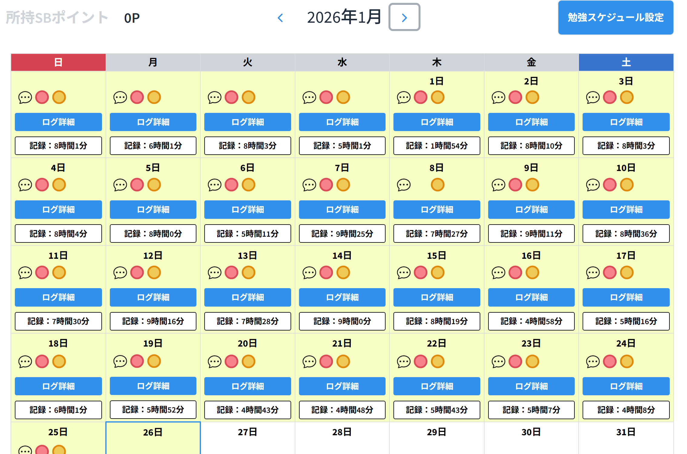Click the red circle marker on 17日
687x454 pixels.
pos(609,272)
